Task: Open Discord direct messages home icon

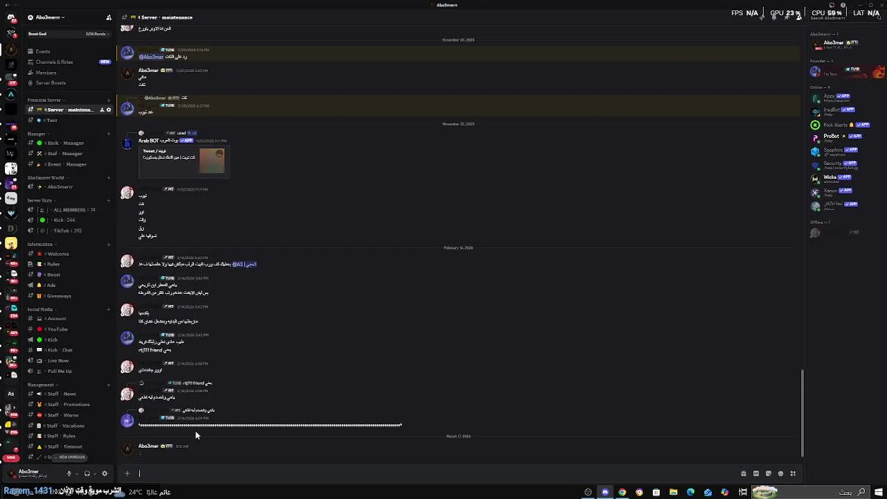Action: [11, 17]
